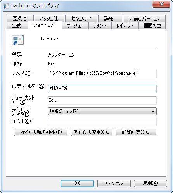The image size is (173, 193).
Task: Switch to the 互換性 tab
Action: 20,18
